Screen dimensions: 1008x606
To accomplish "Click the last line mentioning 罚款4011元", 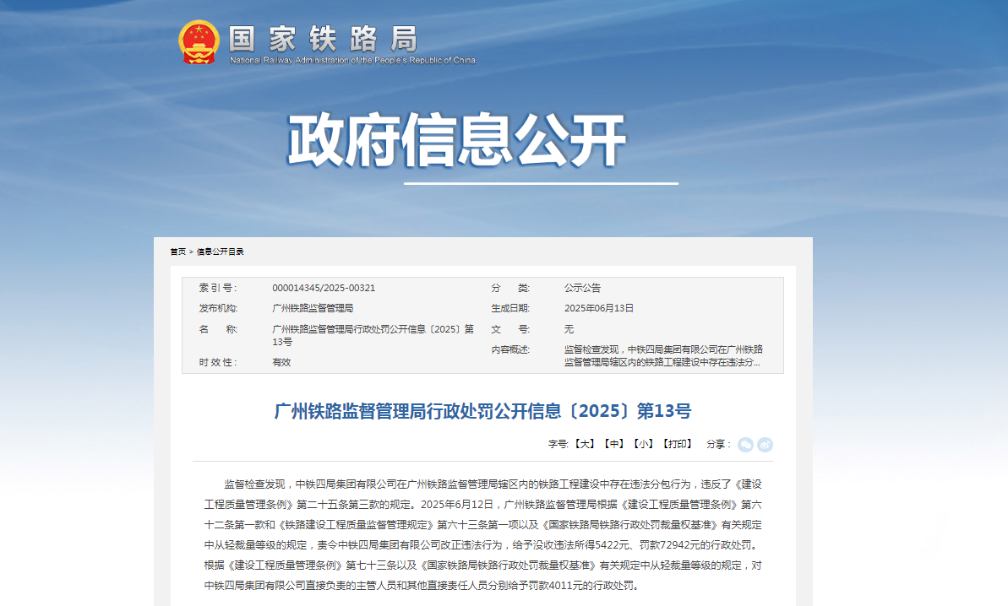I will coord(422,586).
